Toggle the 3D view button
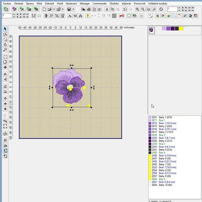 pyautogui.click(x=5, y=146)
